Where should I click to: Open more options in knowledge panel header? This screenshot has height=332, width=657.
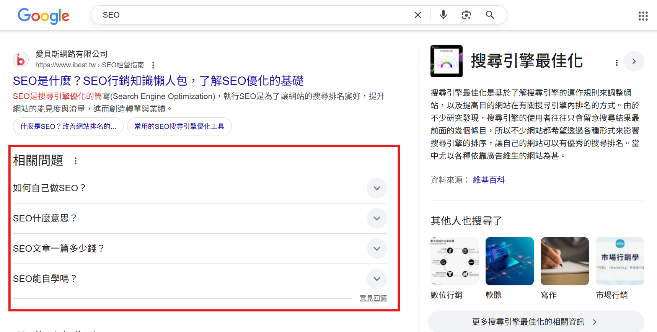pos(616,62)
